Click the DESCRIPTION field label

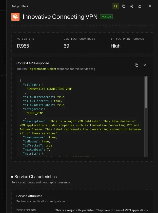26,210
